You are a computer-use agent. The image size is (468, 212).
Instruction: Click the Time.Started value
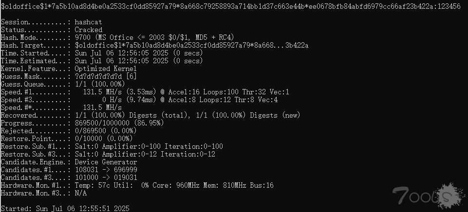139,53
